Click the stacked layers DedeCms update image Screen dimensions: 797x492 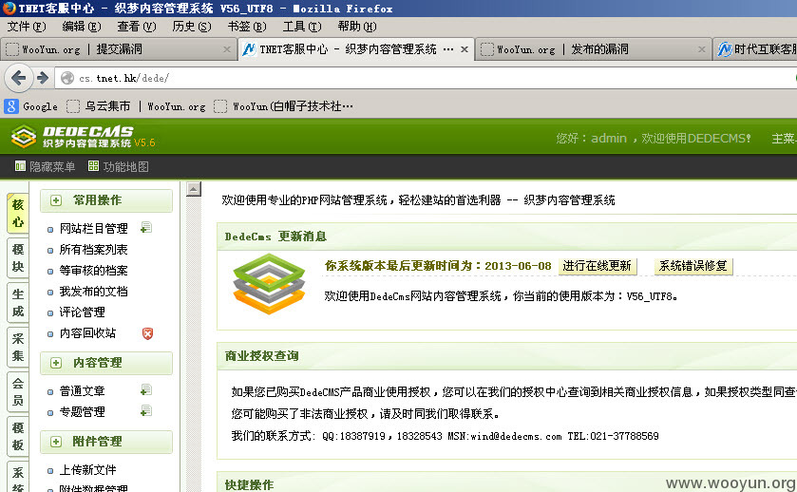pyautogui.click(x=269, y=284)
